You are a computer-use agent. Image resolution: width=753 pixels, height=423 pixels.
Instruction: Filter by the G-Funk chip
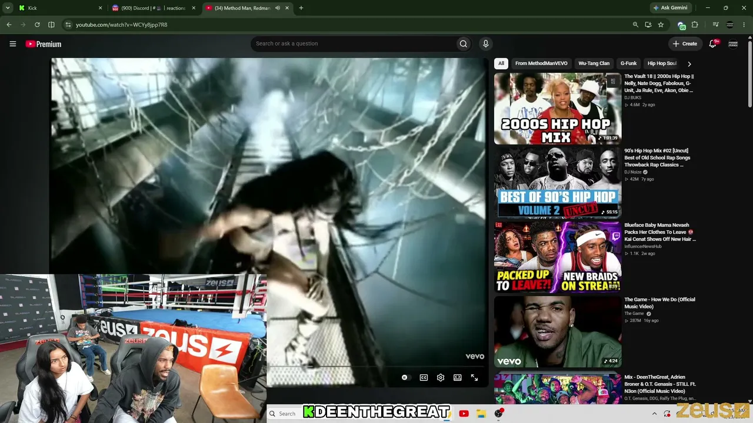(629, 63)
